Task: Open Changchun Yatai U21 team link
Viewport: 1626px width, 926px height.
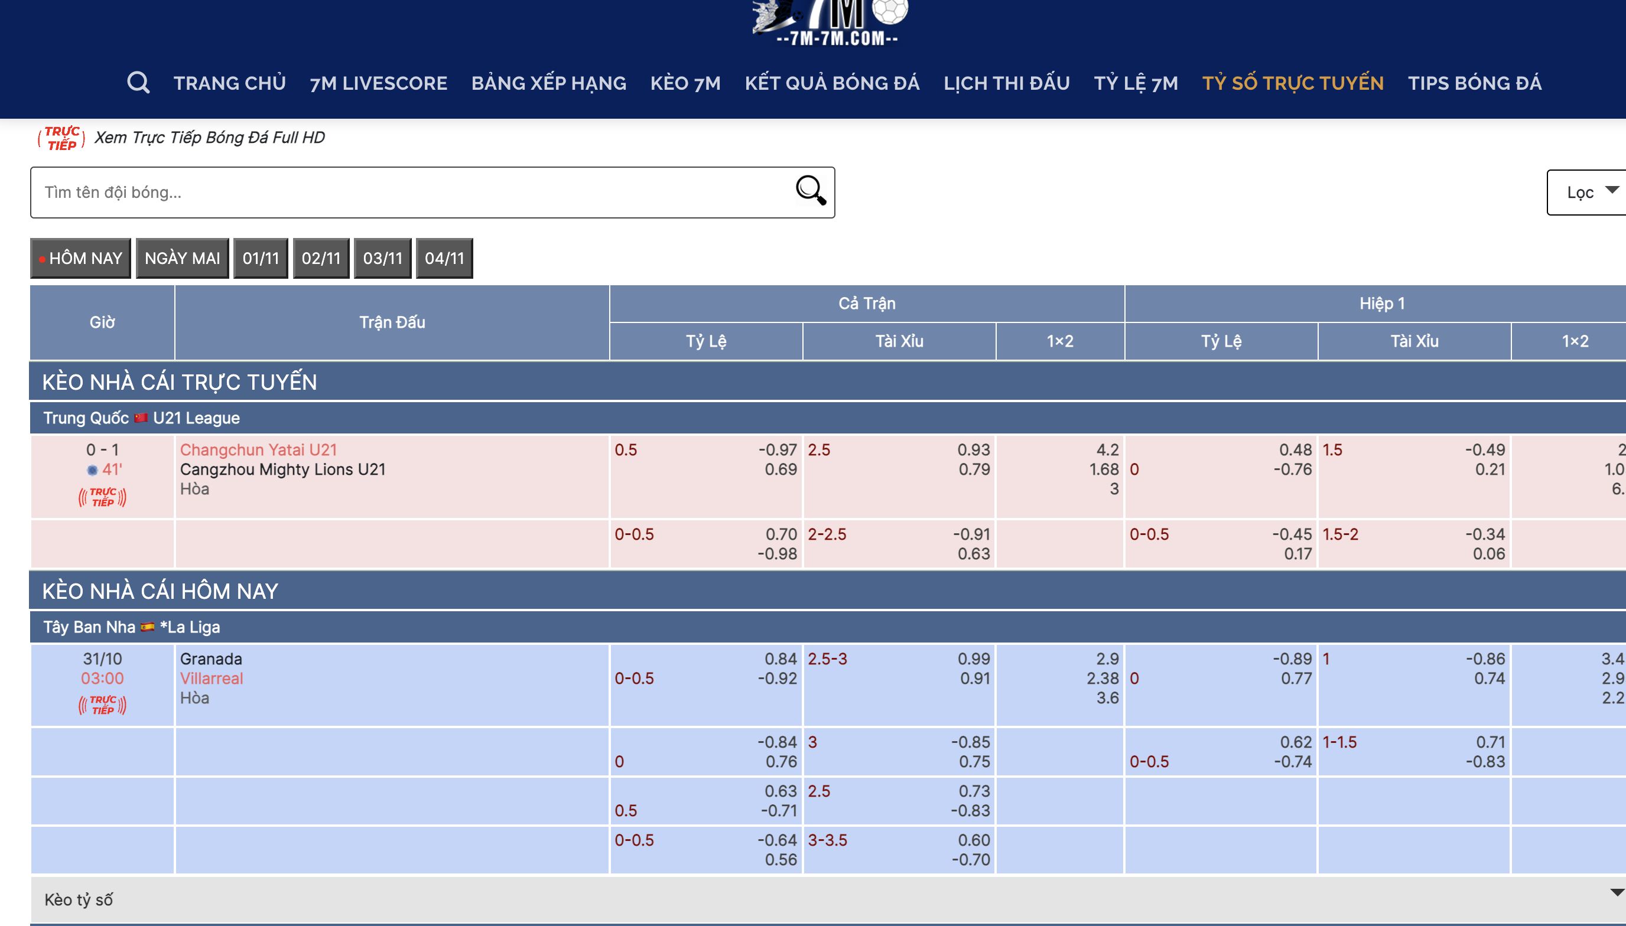Action: tap(258, 449)
